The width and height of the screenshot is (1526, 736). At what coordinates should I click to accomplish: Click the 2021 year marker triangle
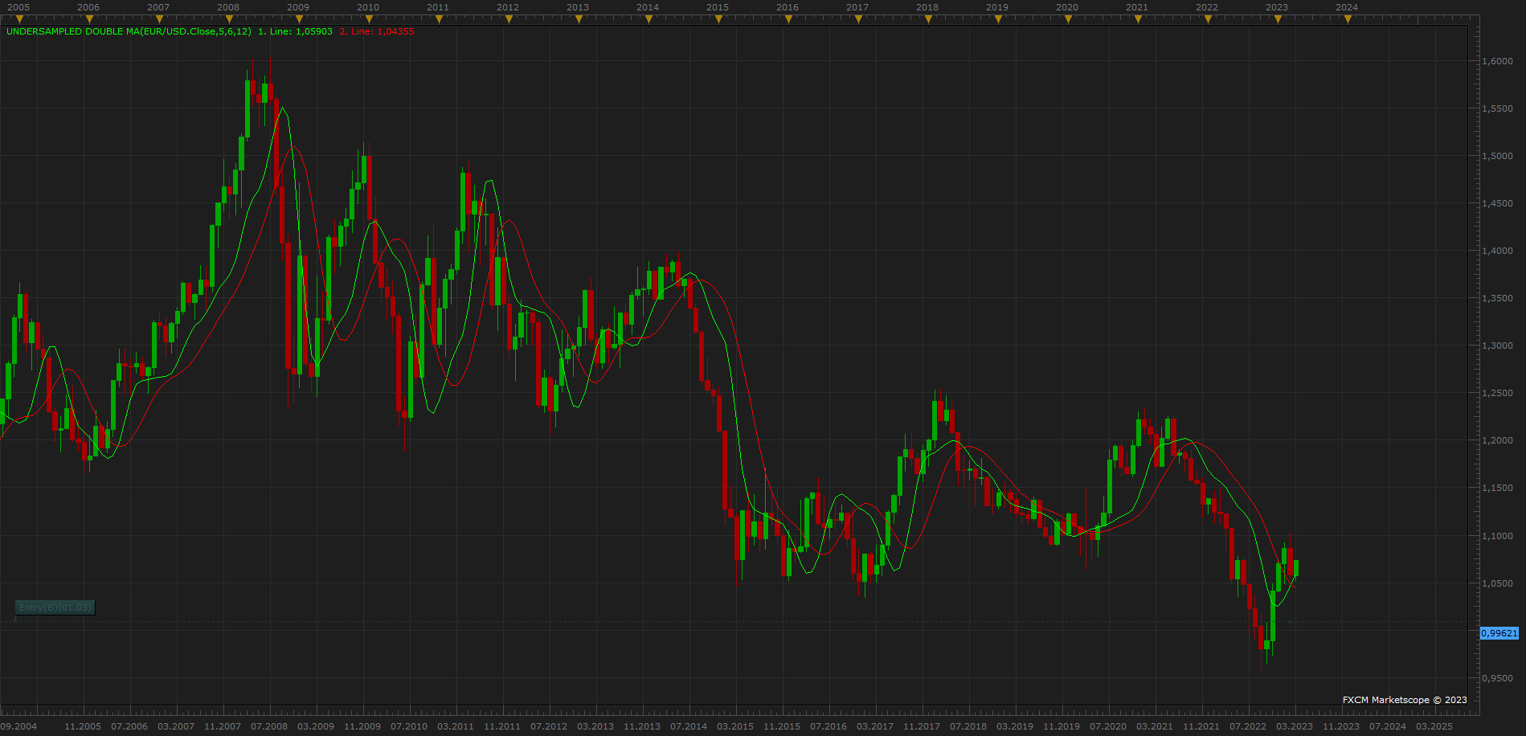(x=1138, y=19)
